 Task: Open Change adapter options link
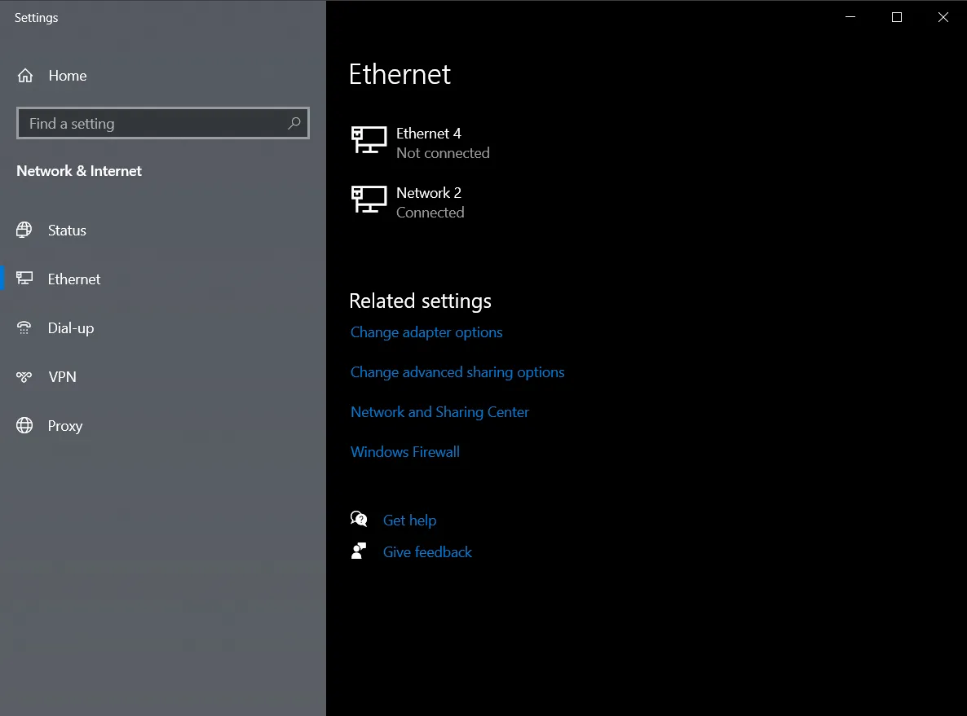pos(426,332)
